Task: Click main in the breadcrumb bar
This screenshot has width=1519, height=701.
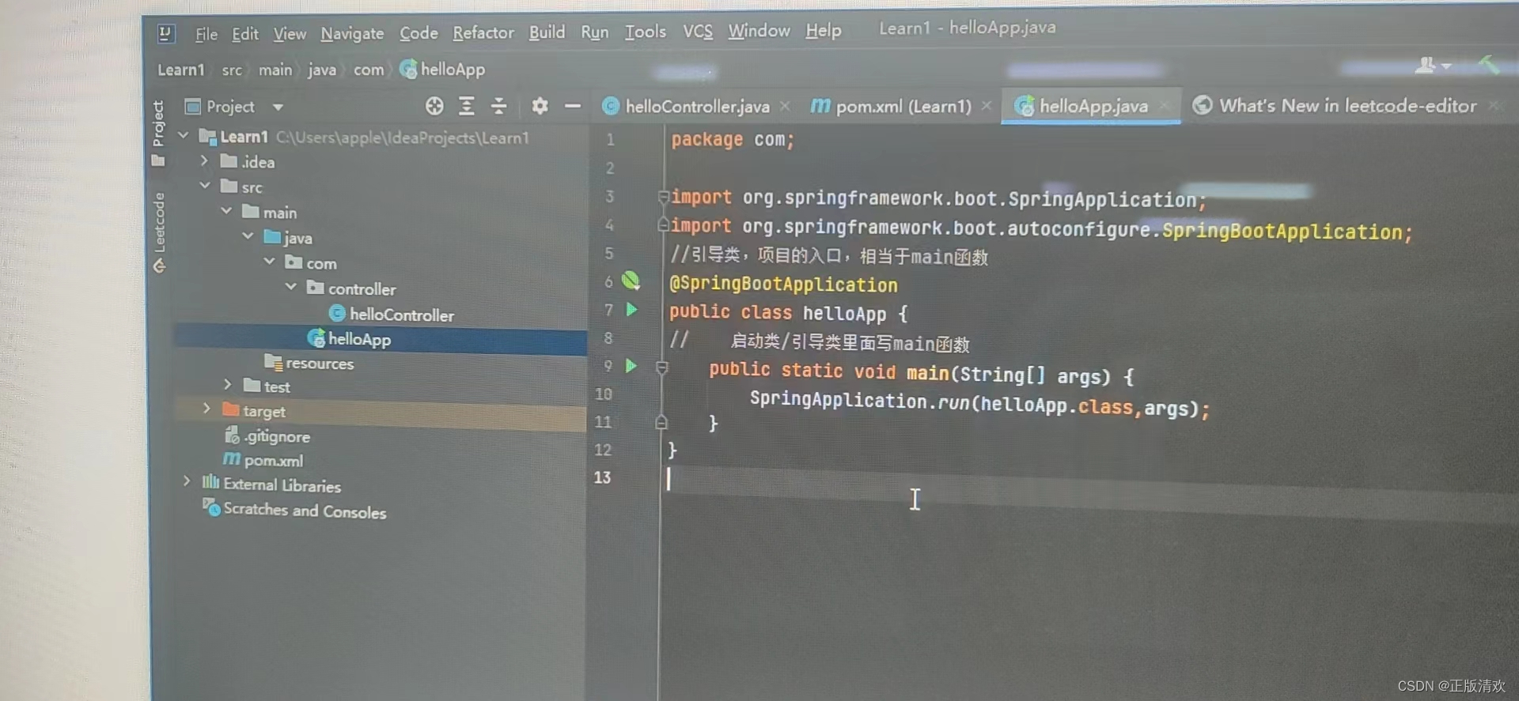Action: (x=275, y=70)
